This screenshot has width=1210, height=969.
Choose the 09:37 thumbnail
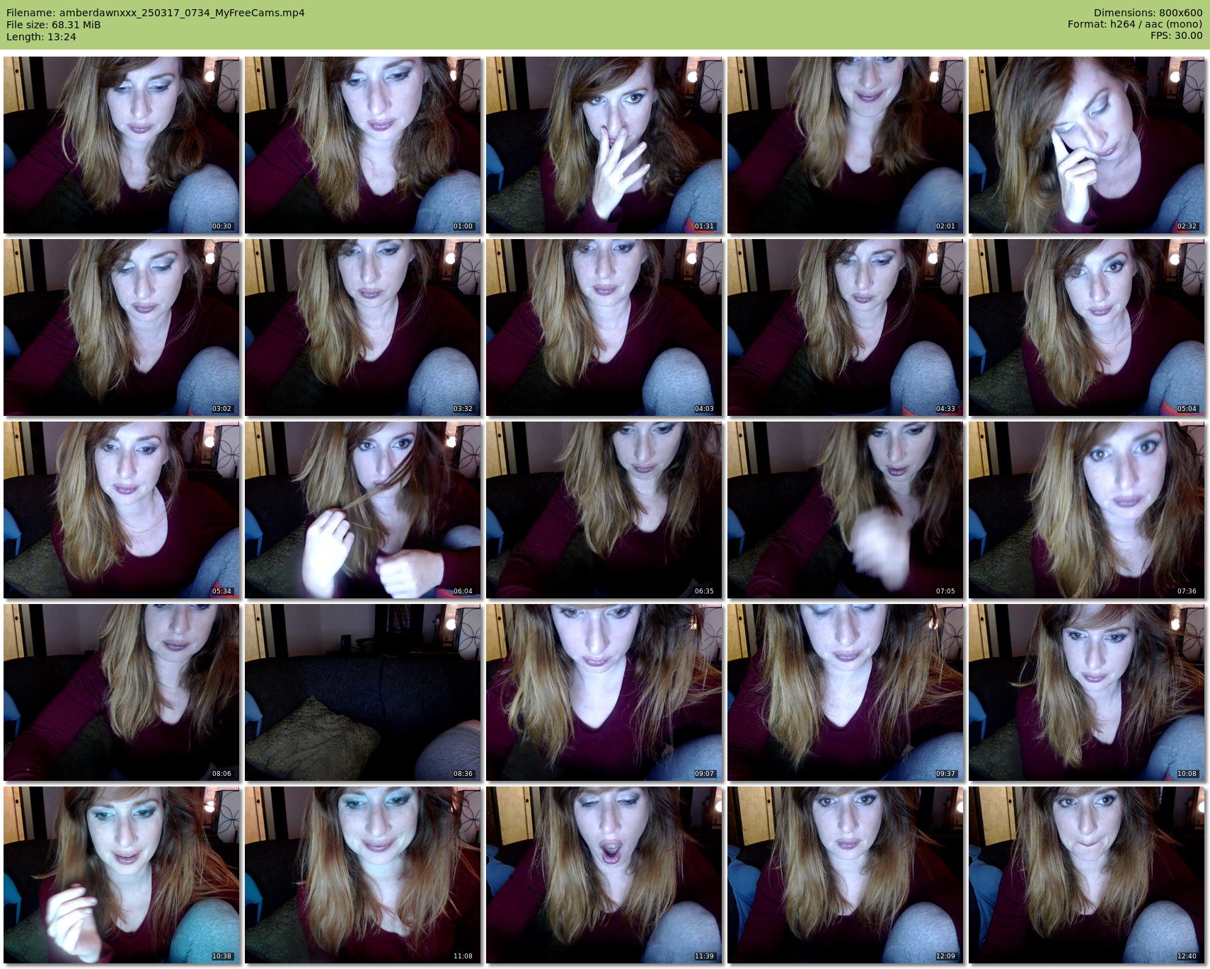click(x=846, y=692)
